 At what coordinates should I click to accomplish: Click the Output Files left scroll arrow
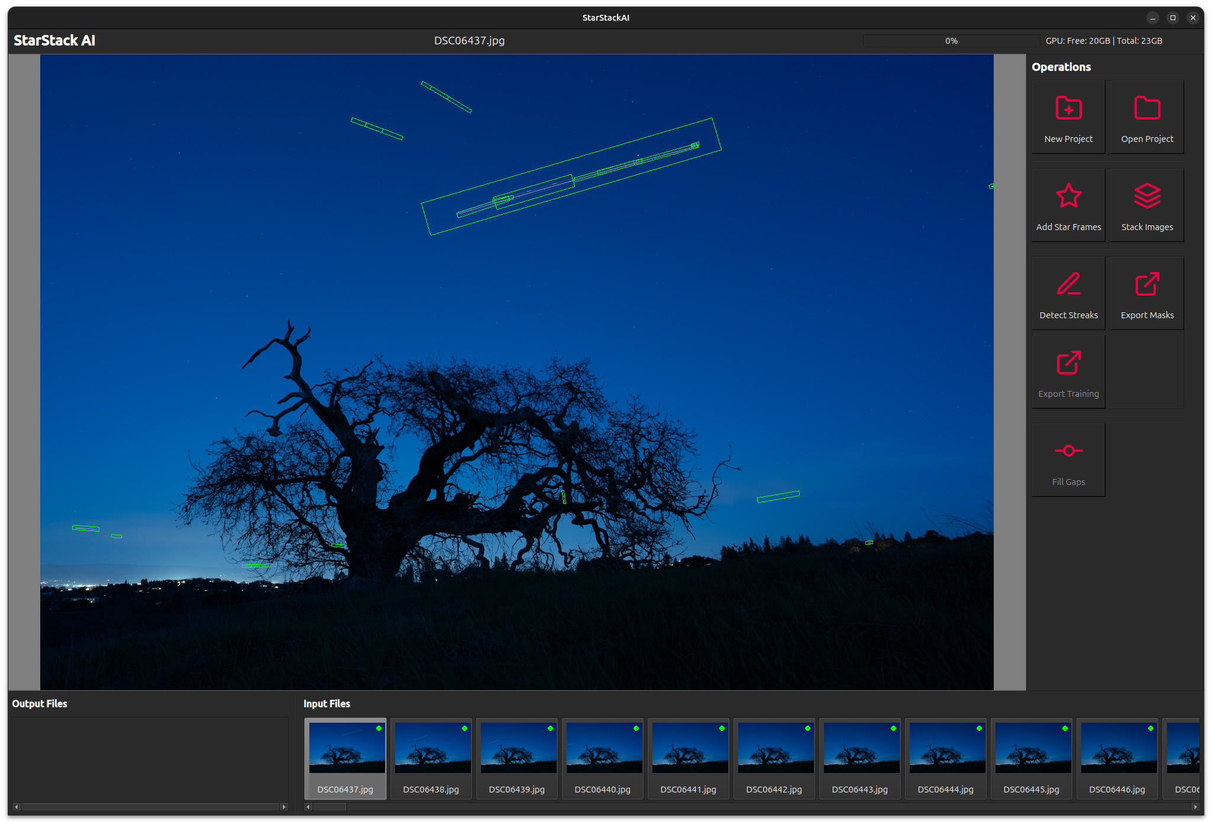17,807
